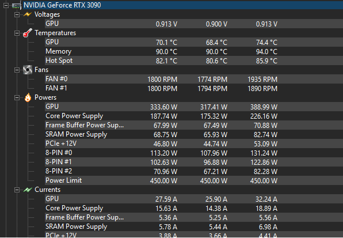Select the 8-PIN #1 row
Image resolution: width=343 pixels, height=238 pixels.
194,162
